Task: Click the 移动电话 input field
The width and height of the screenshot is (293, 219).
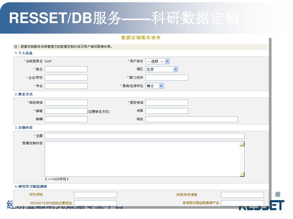Action: (66, 103)
